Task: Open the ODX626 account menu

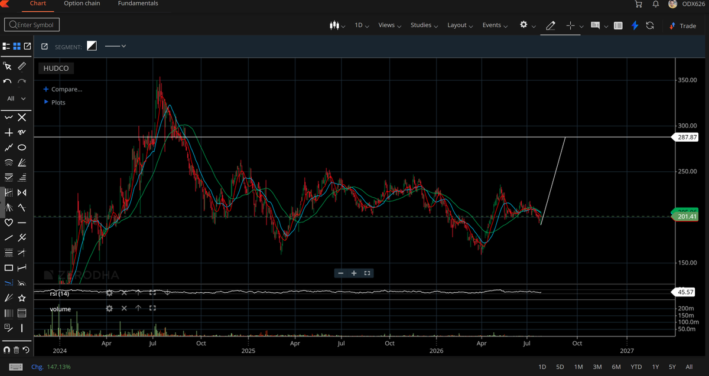Action: click(x=685, y=4)
